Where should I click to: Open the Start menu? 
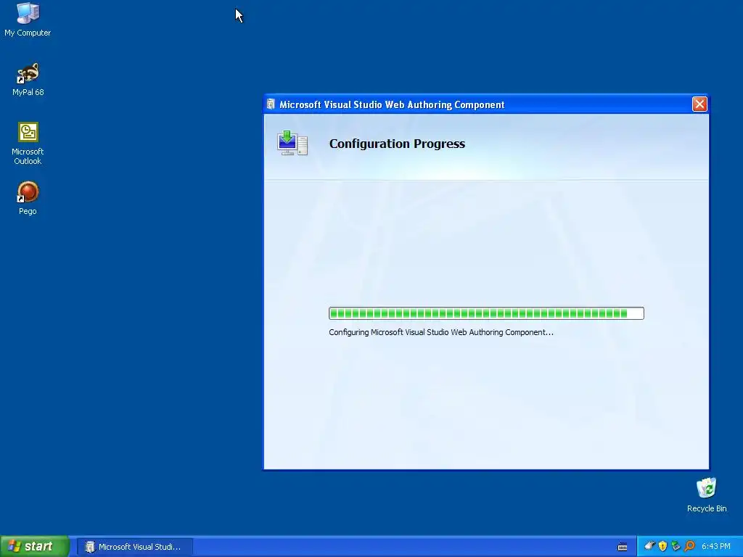(35, 547)
